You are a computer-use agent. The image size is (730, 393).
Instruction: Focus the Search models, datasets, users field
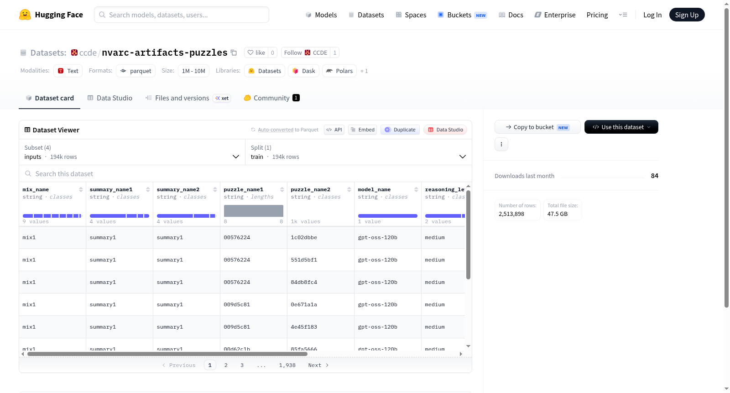tap(182, 15)
